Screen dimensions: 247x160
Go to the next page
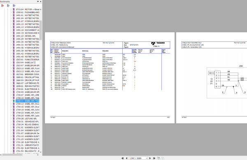click(150, 158)
